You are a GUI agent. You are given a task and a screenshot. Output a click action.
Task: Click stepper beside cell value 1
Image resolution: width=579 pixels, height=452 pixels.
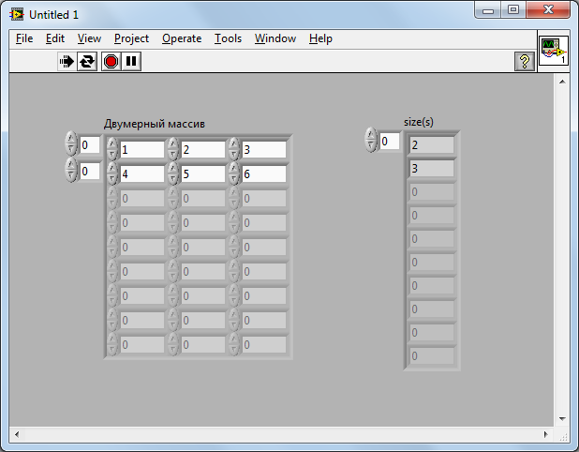(112, 149)
